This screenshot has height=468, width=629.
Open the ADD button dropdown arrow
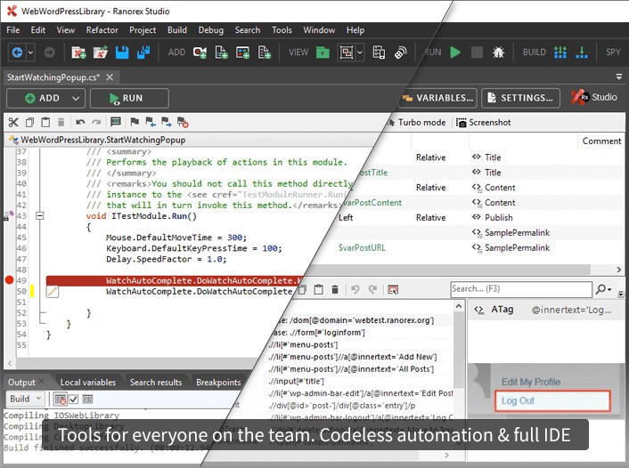[x=75, y=98]
